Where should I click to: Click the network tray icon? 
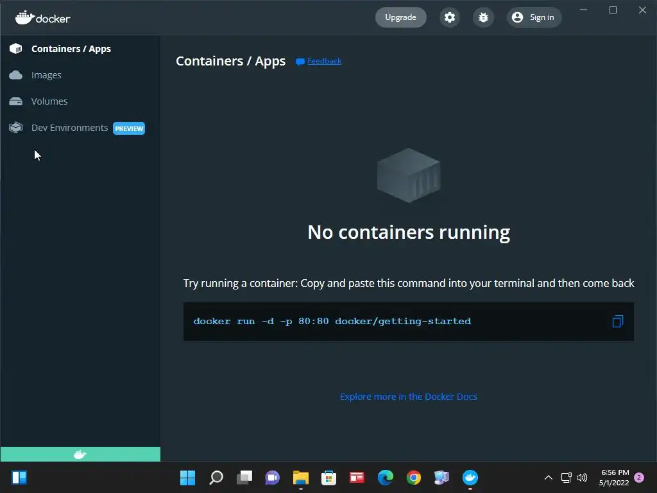(x=567, y=478)
